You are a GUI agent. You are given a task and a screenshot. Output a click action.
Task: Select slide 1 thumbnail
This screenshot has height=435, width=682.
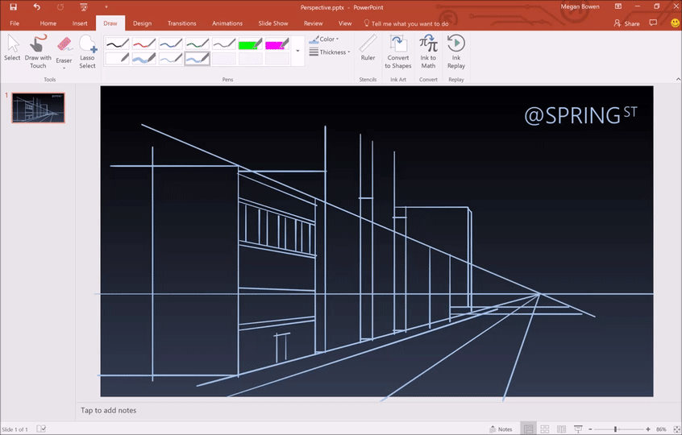[x=39, y=108]
